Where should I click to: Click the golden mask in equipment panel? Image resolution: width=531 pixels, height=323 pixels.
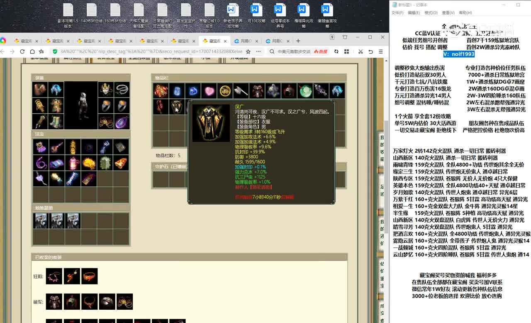coord(106,89)
